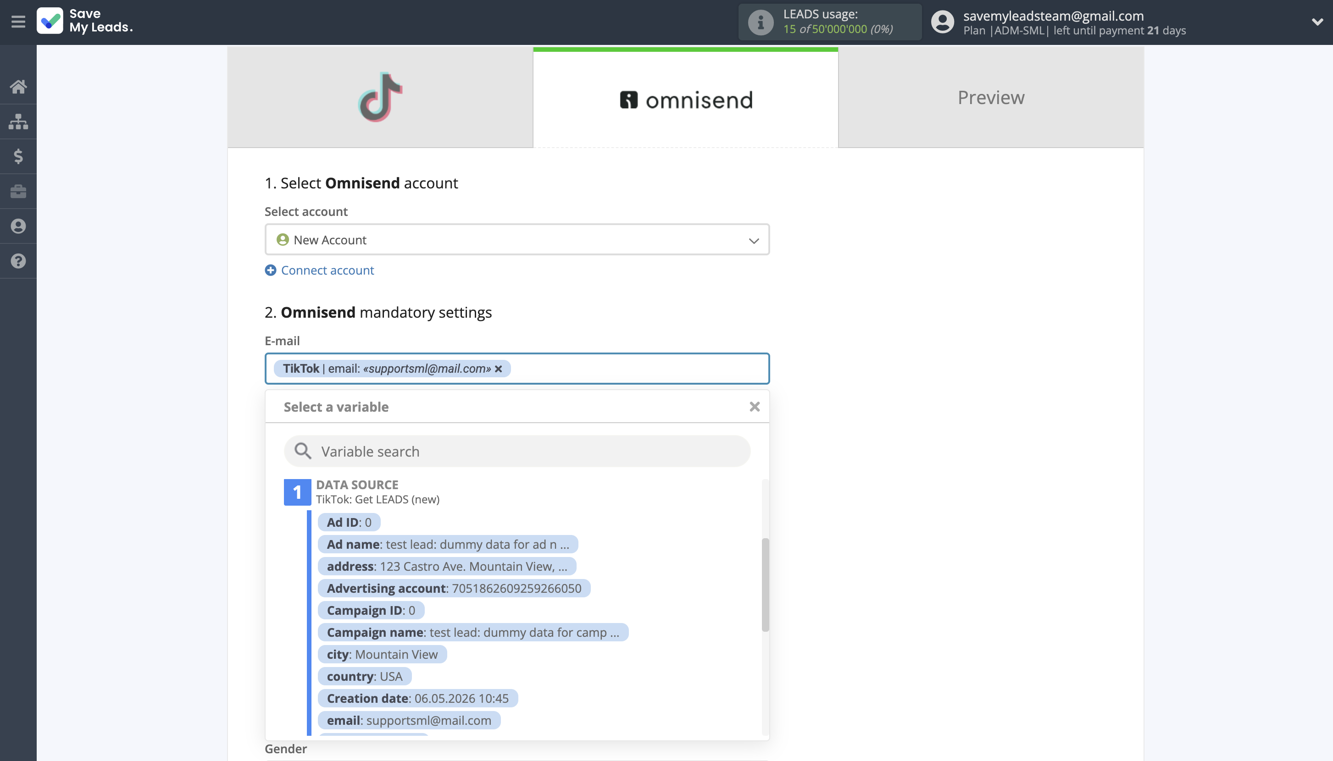
Task: Open the profile icon in sidebar
Action: tap(18, 226)
